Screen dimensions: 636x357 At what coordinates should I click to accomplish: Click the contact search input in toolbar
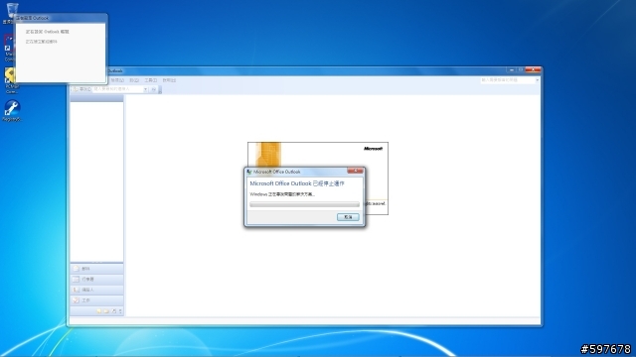pos(118,89)
